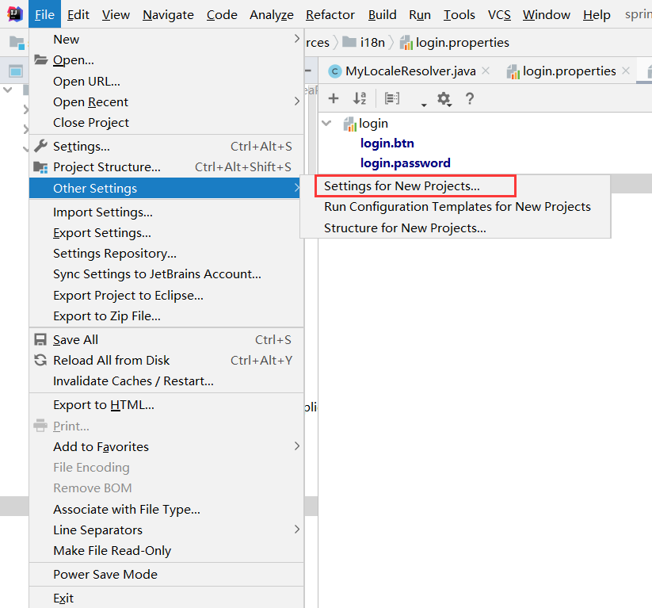Click login.properties in breadcrumb
The image size is (652, 608).
click(463, 43)
